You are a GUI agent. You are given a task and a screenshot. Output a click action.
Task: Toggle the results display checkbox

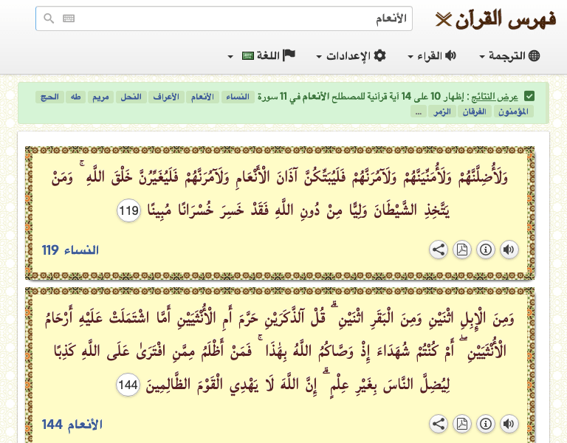(x=529, y=96)
